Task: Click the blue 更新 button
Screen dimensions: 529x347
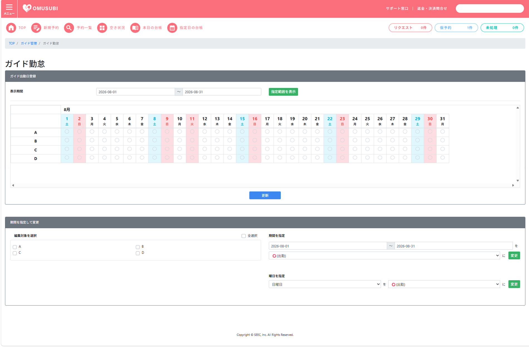Action: [265, 195]
